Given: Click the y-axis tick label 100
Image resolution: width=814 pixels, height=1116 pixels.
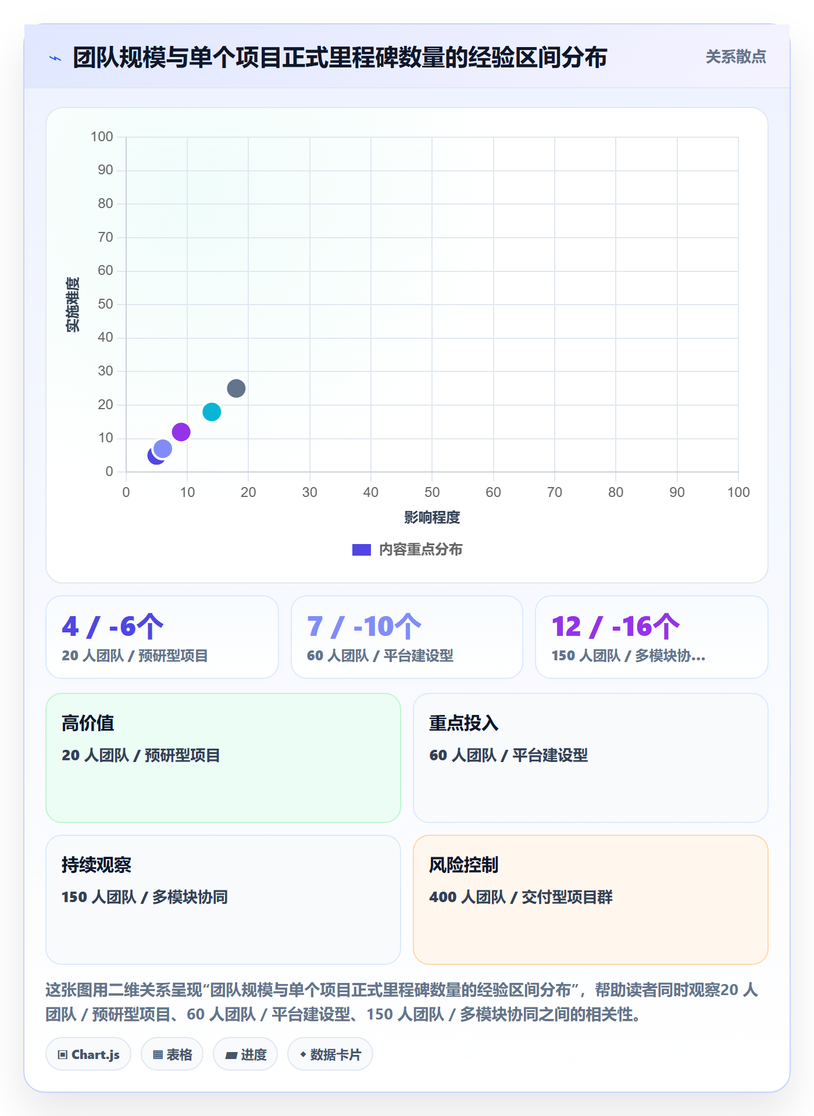Looking at the screenshot, I should pos(102,137).
